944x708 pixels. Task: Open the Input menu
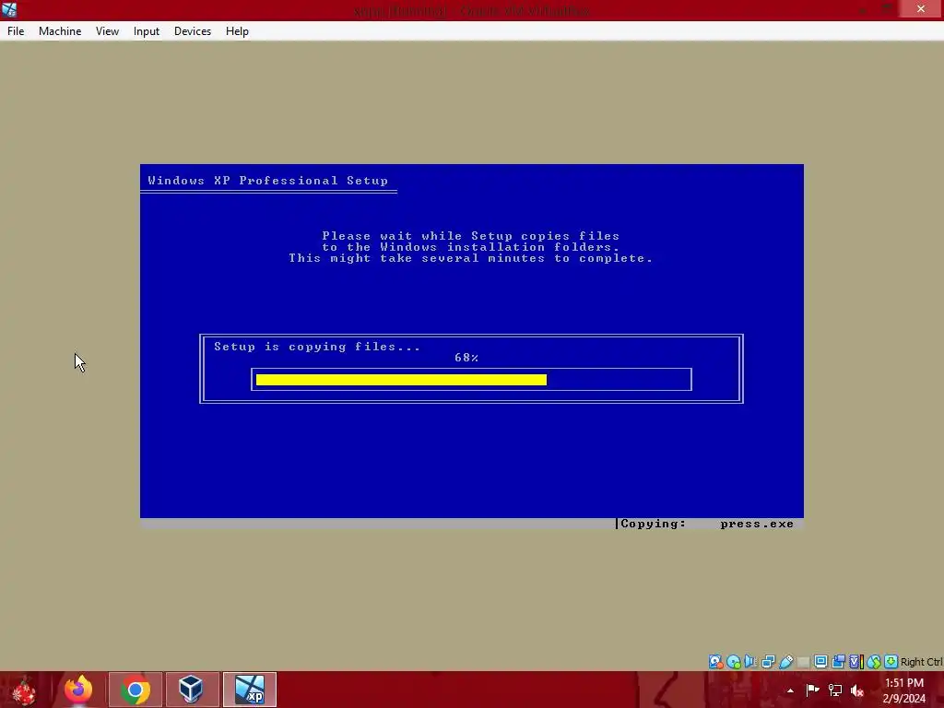[147, 31]
